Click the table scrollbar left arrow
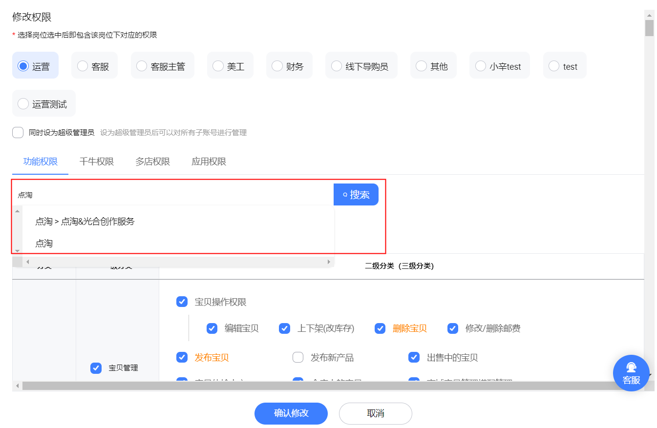The height and width of the screenshot is (428, 657). [18, 386]
